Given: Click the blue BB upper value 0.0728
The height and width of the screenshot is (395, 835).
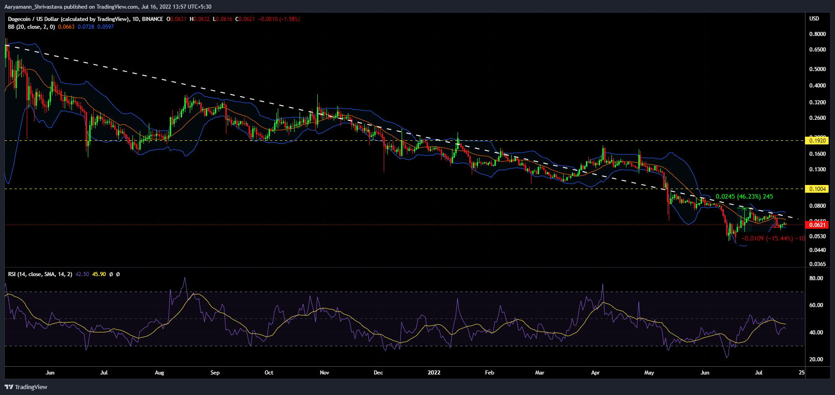Looking at the screenshot, I should [86, 27].
